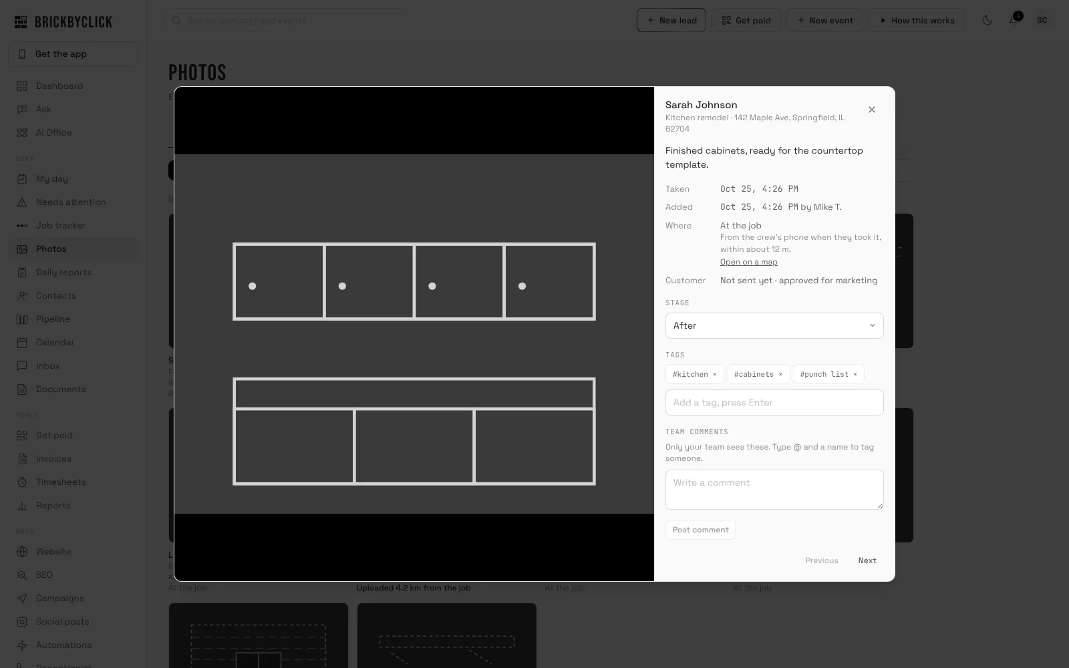Viewport: 1069px width, 668px height.
Task: Click How this works button
Action: [x=917, y=20]
